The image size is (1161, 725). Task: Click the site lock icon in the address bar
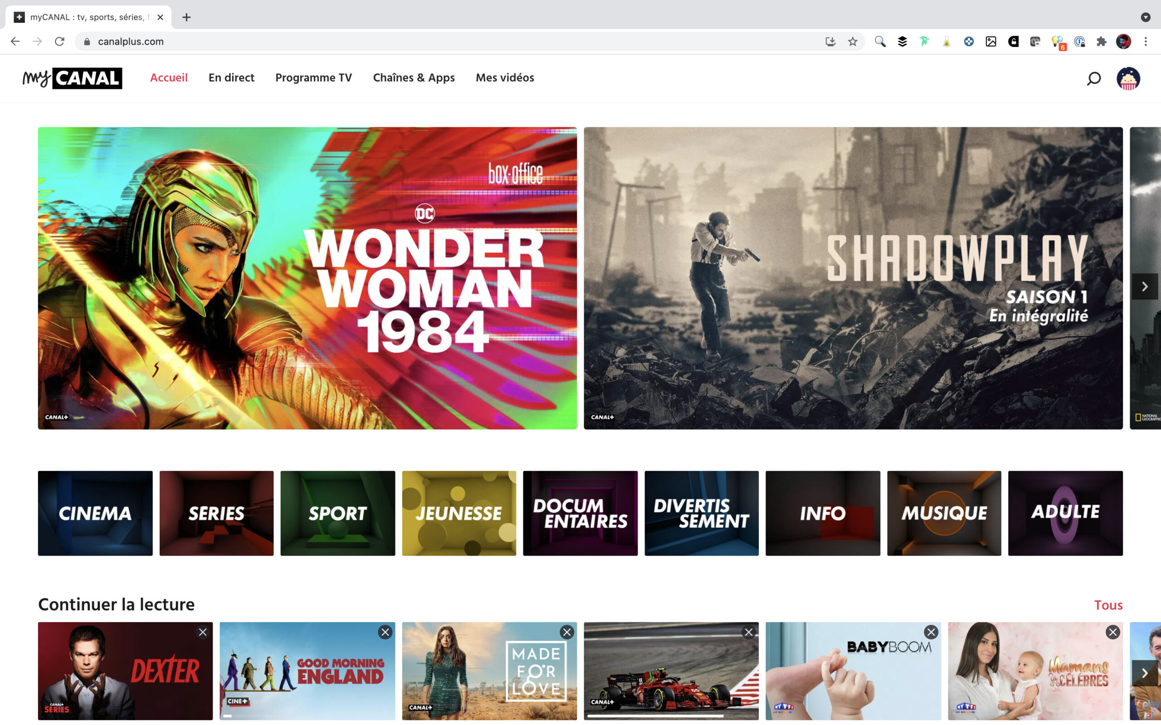(x=87, y=42)
